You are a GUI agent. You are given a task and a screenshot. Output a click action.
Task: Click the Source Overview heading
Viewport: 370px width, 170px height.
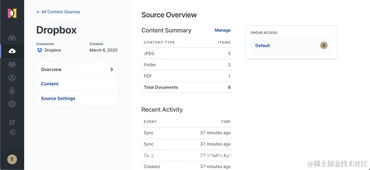[169, 15]
